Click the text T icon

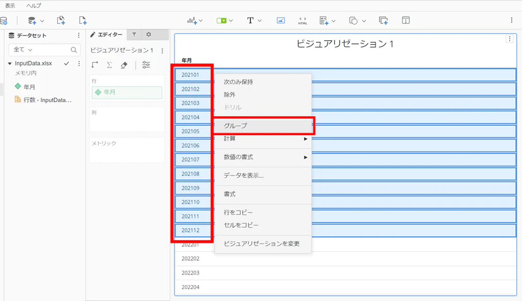click(x=250, y=21)
